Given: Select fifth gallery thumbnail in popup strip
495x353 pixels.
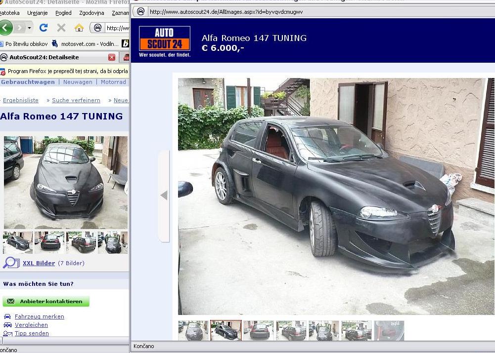Looking at the screenshot, I should (324, 330).
